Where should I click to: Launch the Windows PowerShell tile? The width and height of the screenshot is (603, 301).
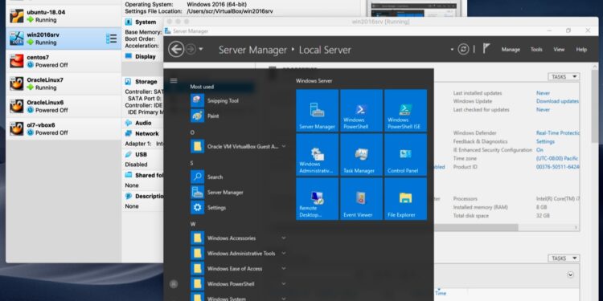point(362,111)
